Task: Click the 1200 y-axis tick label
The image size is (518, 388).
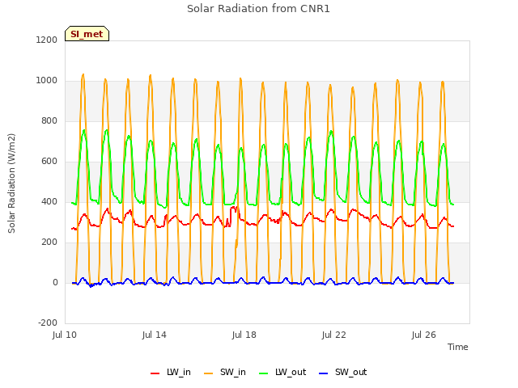Action: click(x=47, y=40)
